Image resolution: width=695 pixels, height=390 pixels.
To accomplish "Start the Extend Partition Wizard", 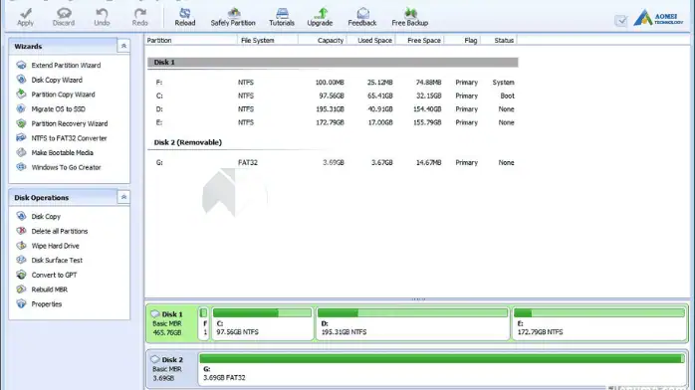I will pos(66,65).
